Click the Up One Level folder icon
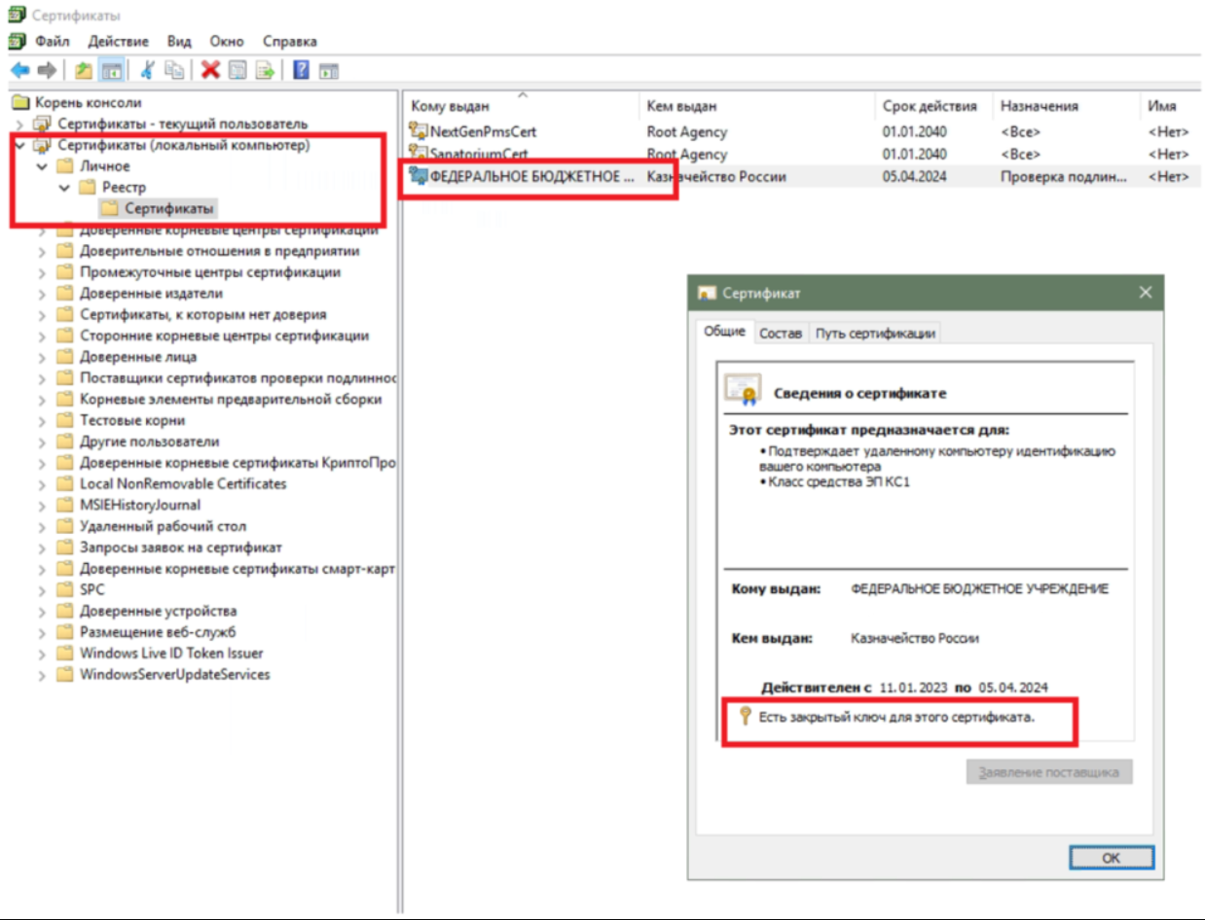The height and width of the screenshot is (920, 1205). click(84, 70)
